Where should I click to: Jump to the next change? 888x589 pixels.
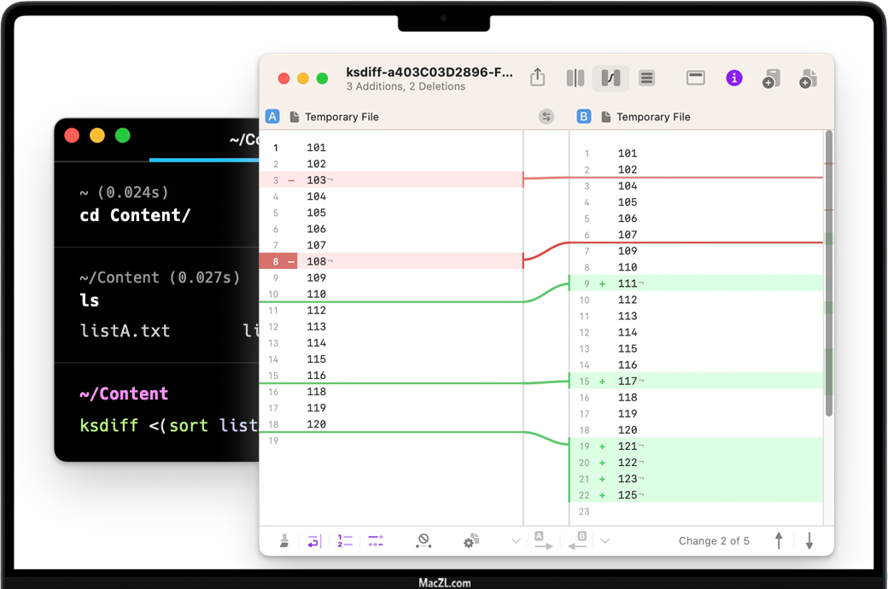coord(809,541)
